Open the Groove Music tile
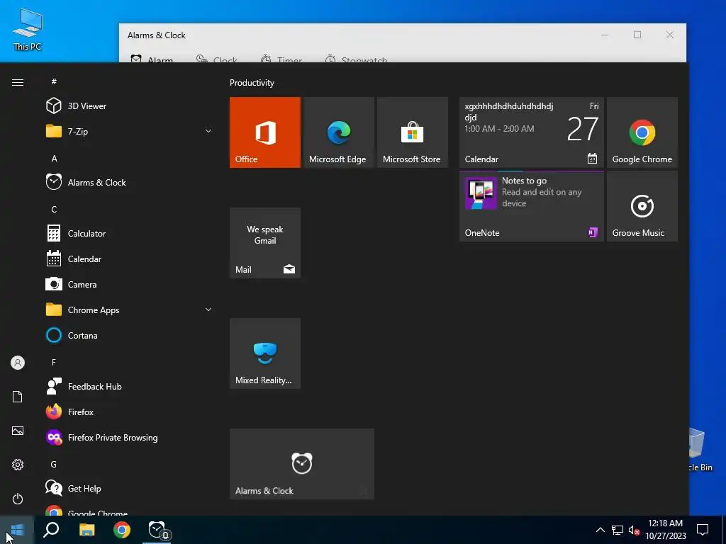Screen dimensions: 726x544 tap(642, 206)
